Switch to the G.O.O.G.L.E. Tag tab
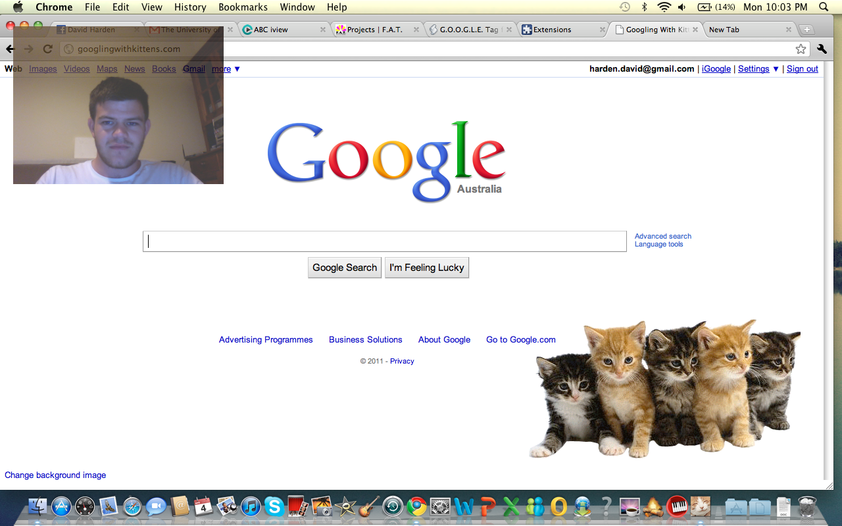Viewport: 842px width, 526px height. 470,30
